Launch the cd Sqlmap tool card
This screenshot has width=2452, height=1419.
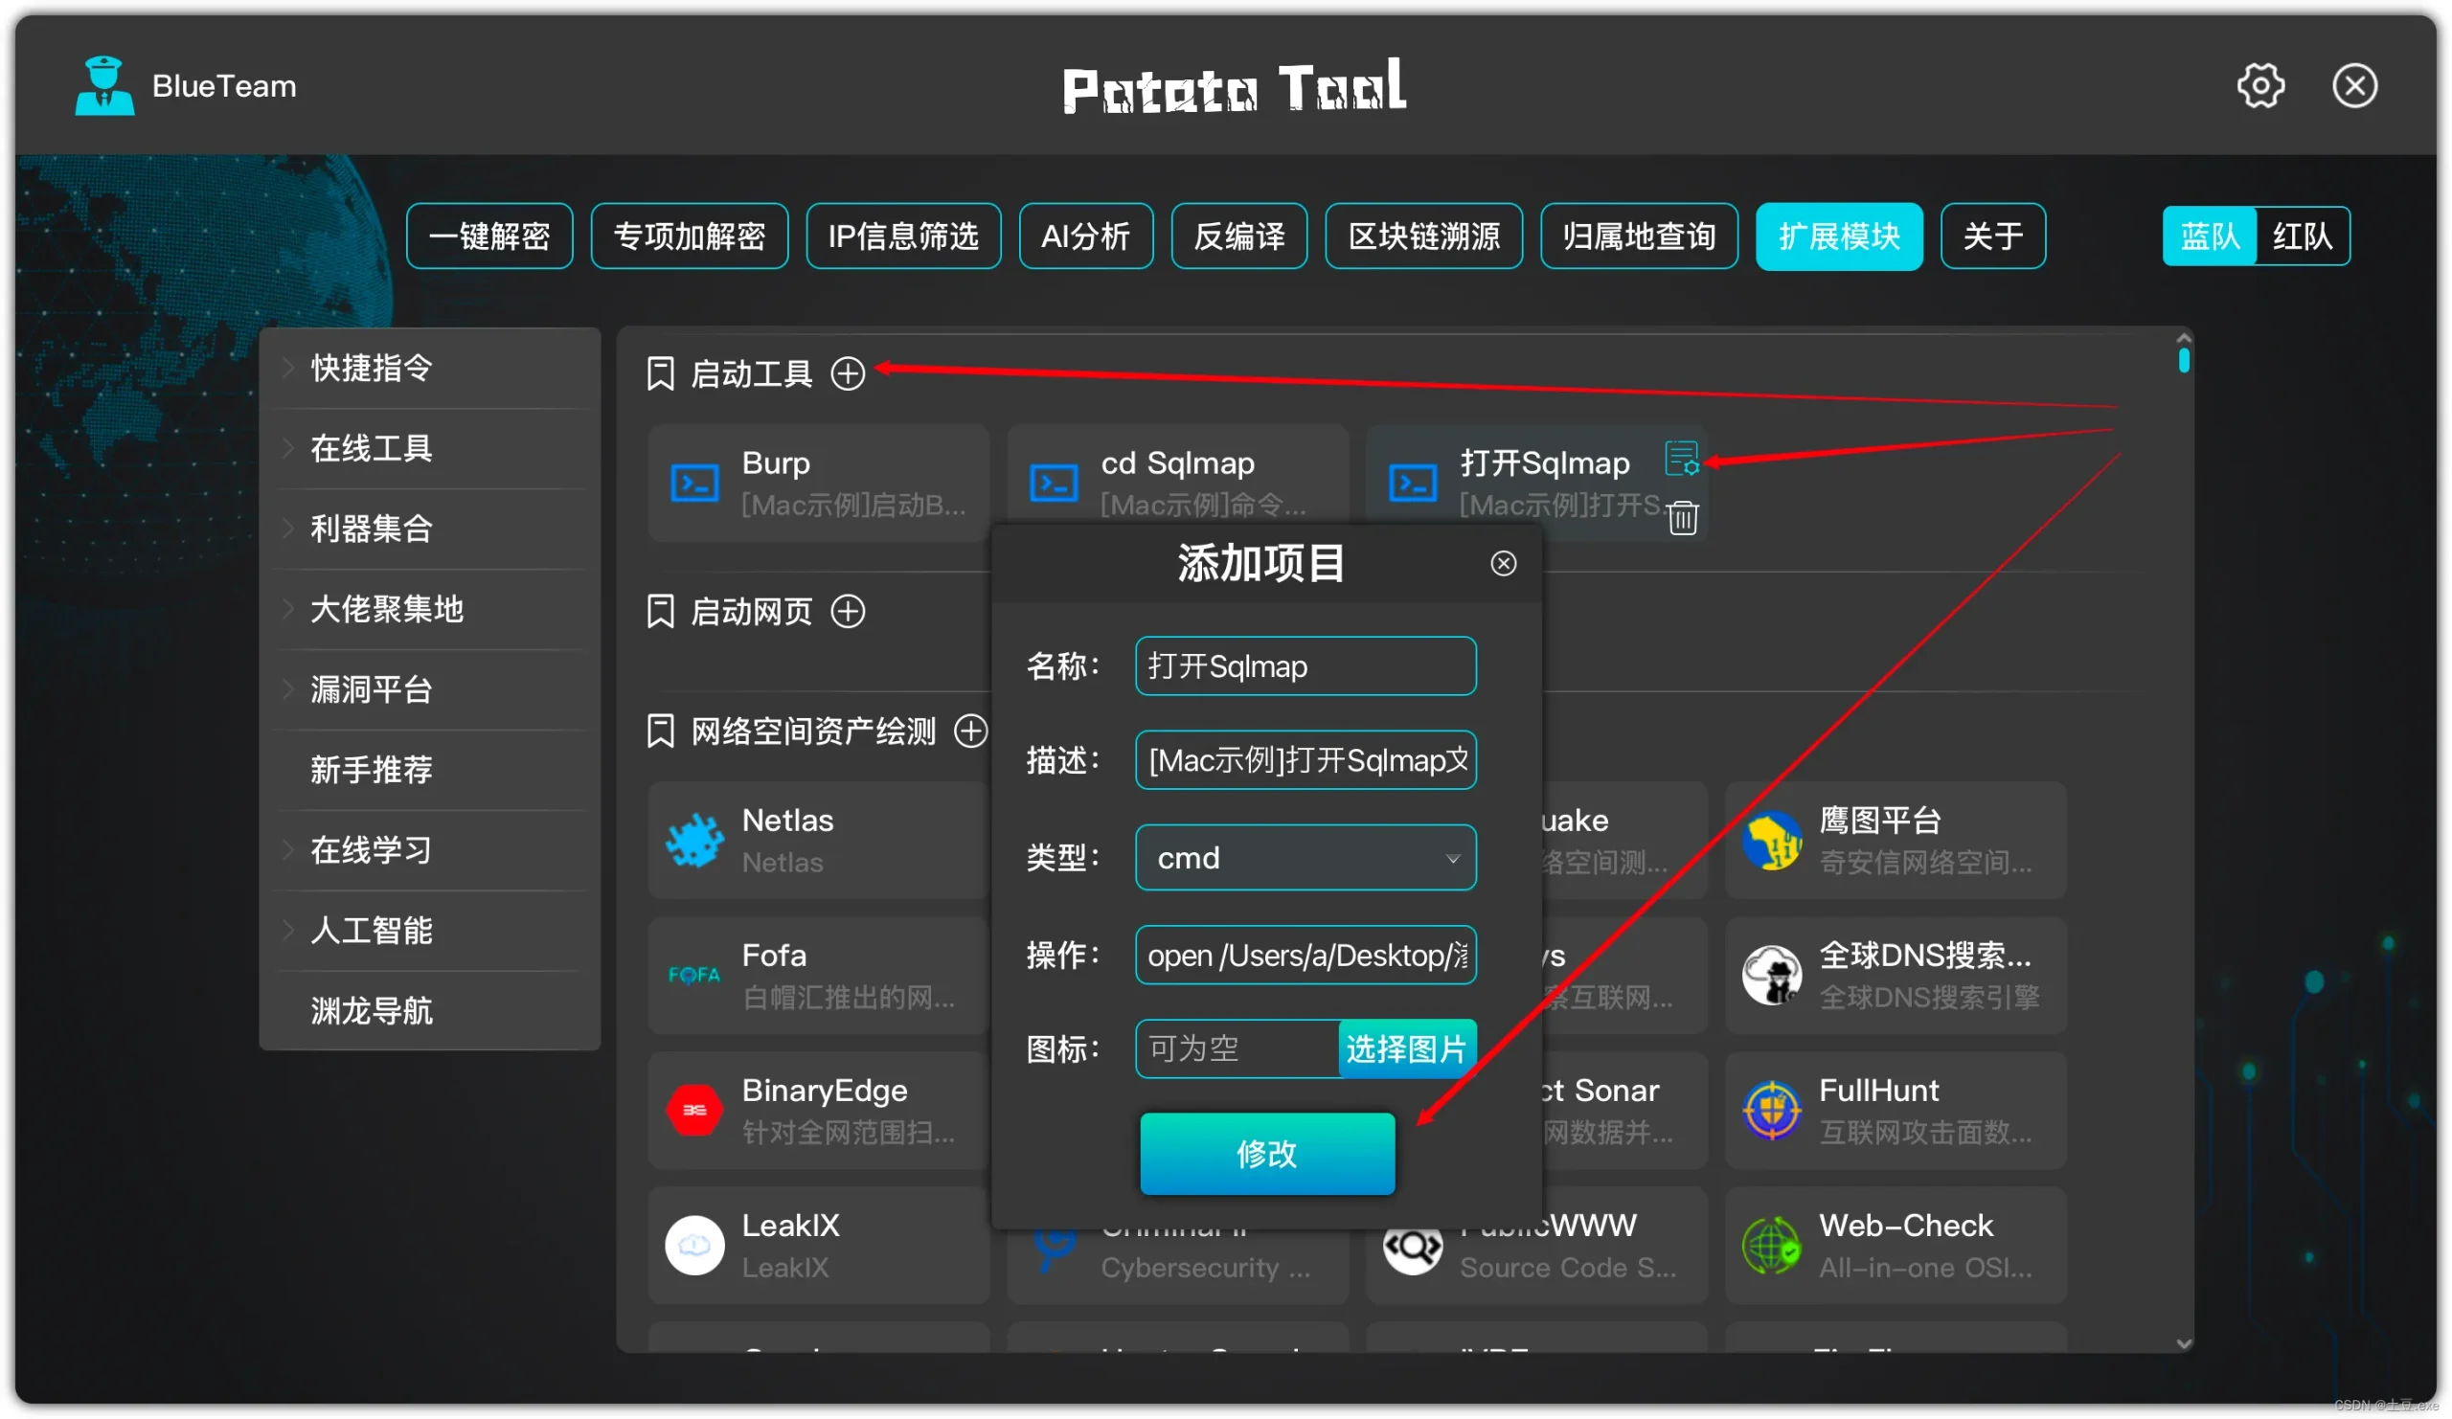[x=1177, y=476]
